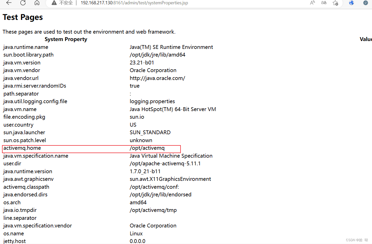Click the 'Test Pages' heading

pos(23,17)
